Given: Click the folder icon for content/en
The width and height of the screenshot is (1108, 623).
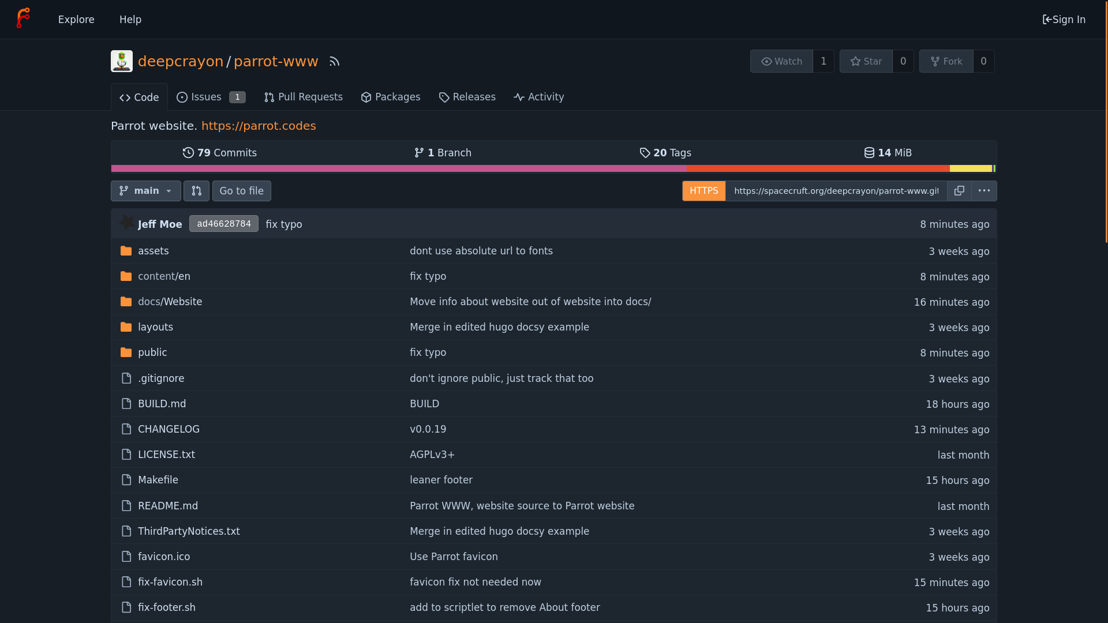Looking at the screenshot, I should (x=126, y=276).
